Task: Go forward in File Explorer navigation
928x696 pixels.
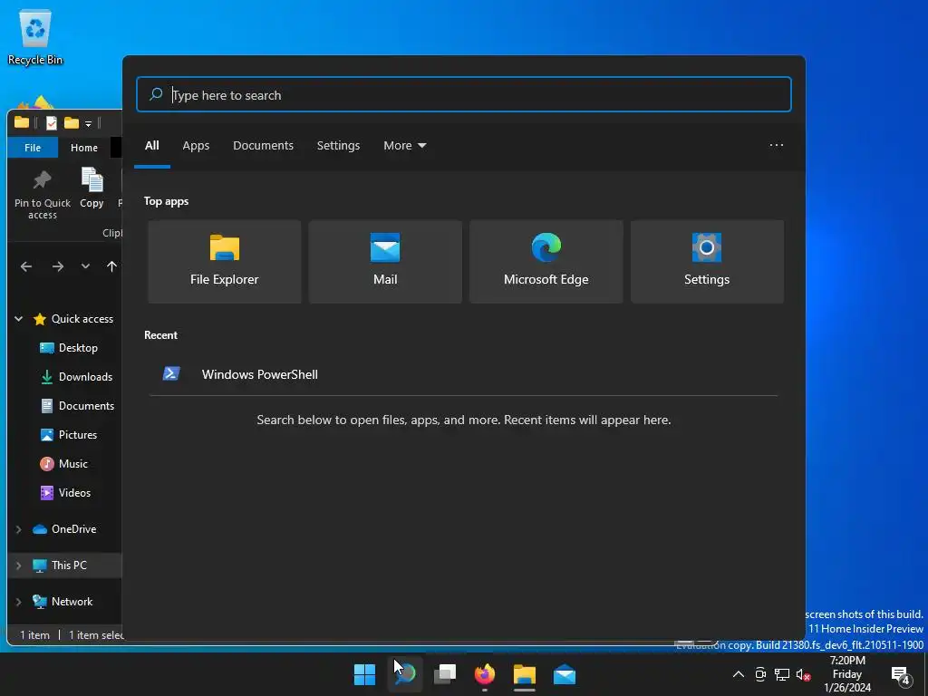Action: 57,266
